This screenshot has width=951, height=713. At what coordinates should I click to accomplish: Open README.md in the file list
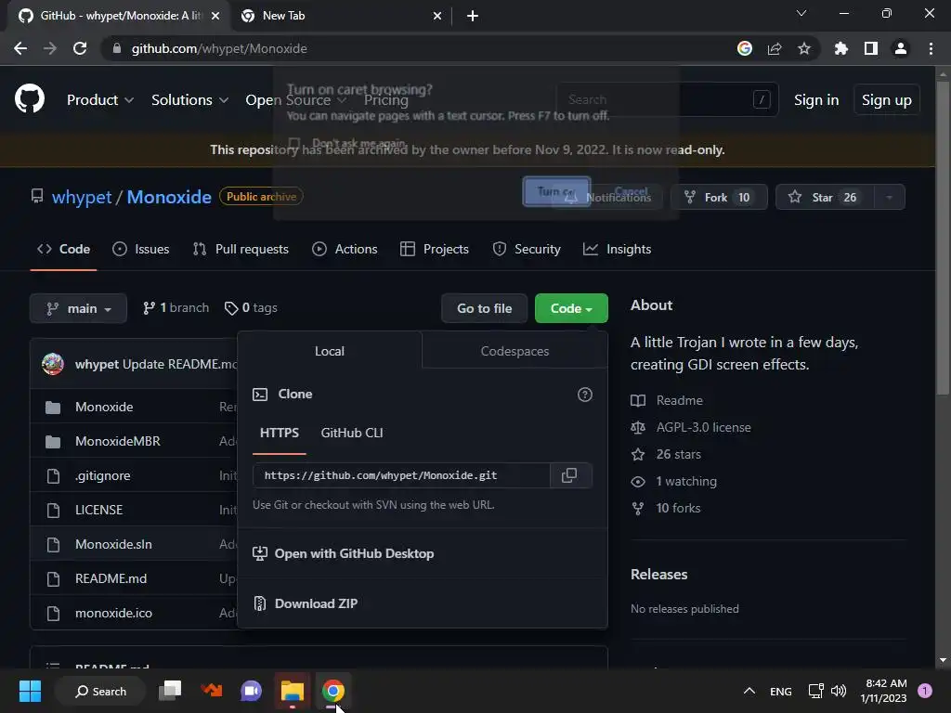pos(111,579)
